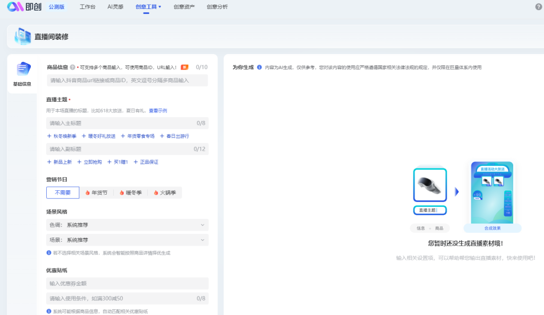The width and height of the screenshot is (544, 315).
Task: Select the 火锅季 festival option
Action: 165,192
